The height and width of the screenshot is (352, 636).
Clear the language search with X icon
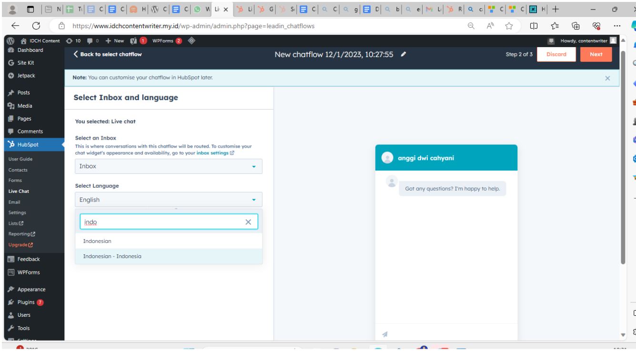[x=248, y=222]
